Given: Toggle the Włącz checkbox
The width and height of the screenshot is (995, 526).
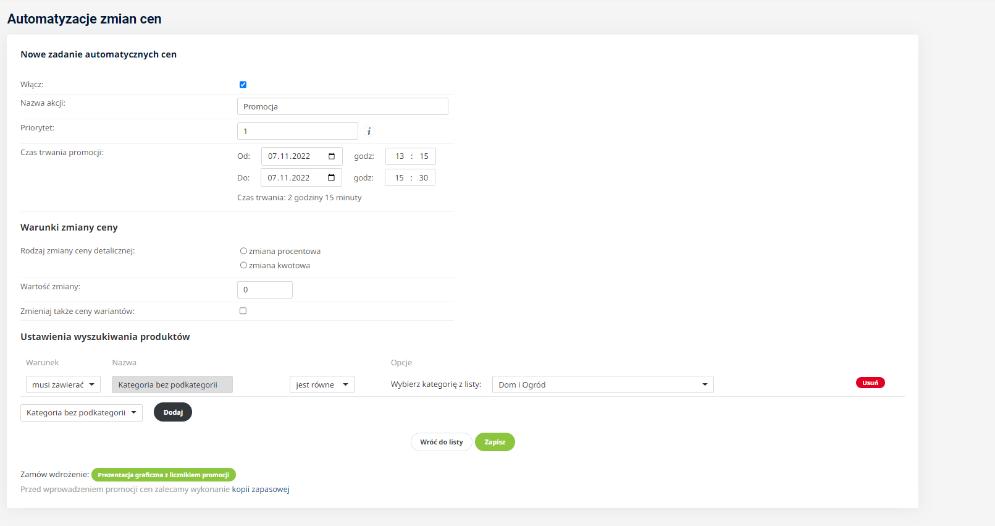Looking at the screenshot, I should pyautogui.click(x=243, y=85).
